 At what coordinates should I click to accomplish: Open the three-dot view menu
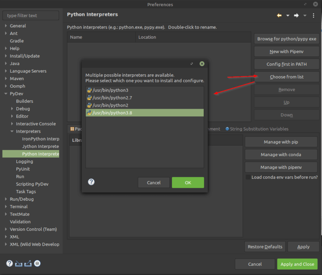[x=314, y=16]
